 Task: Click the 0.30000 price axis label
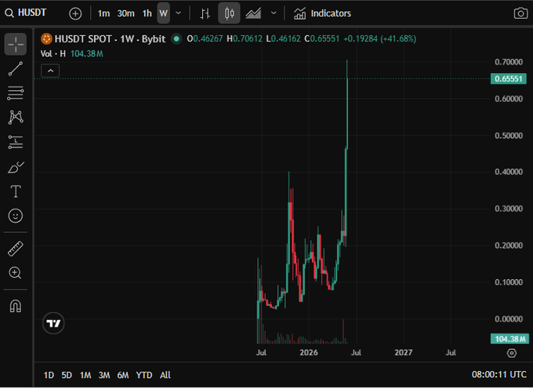coord(509,209)
